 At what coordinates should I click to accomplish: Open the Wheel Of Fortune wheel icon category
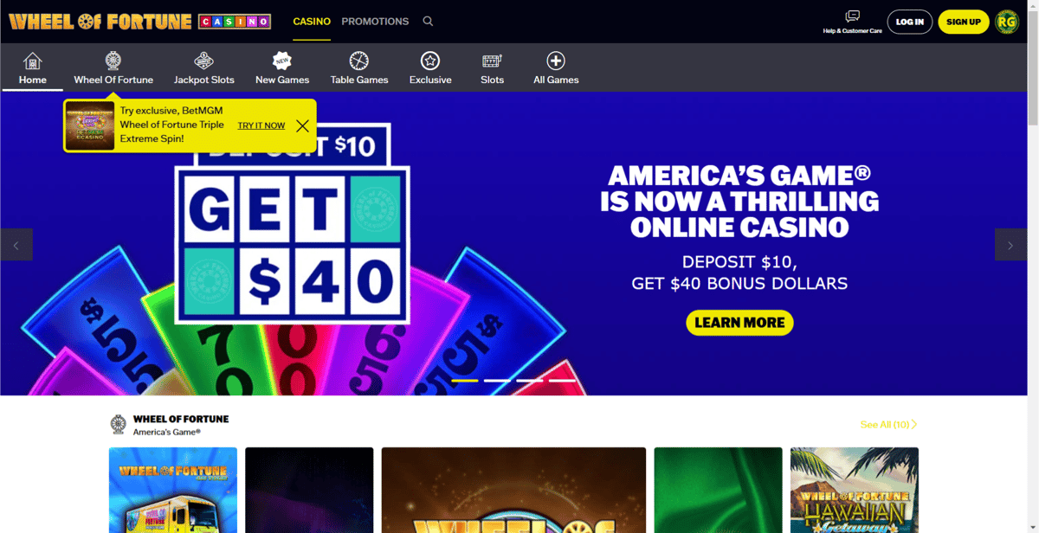point(113,61)
